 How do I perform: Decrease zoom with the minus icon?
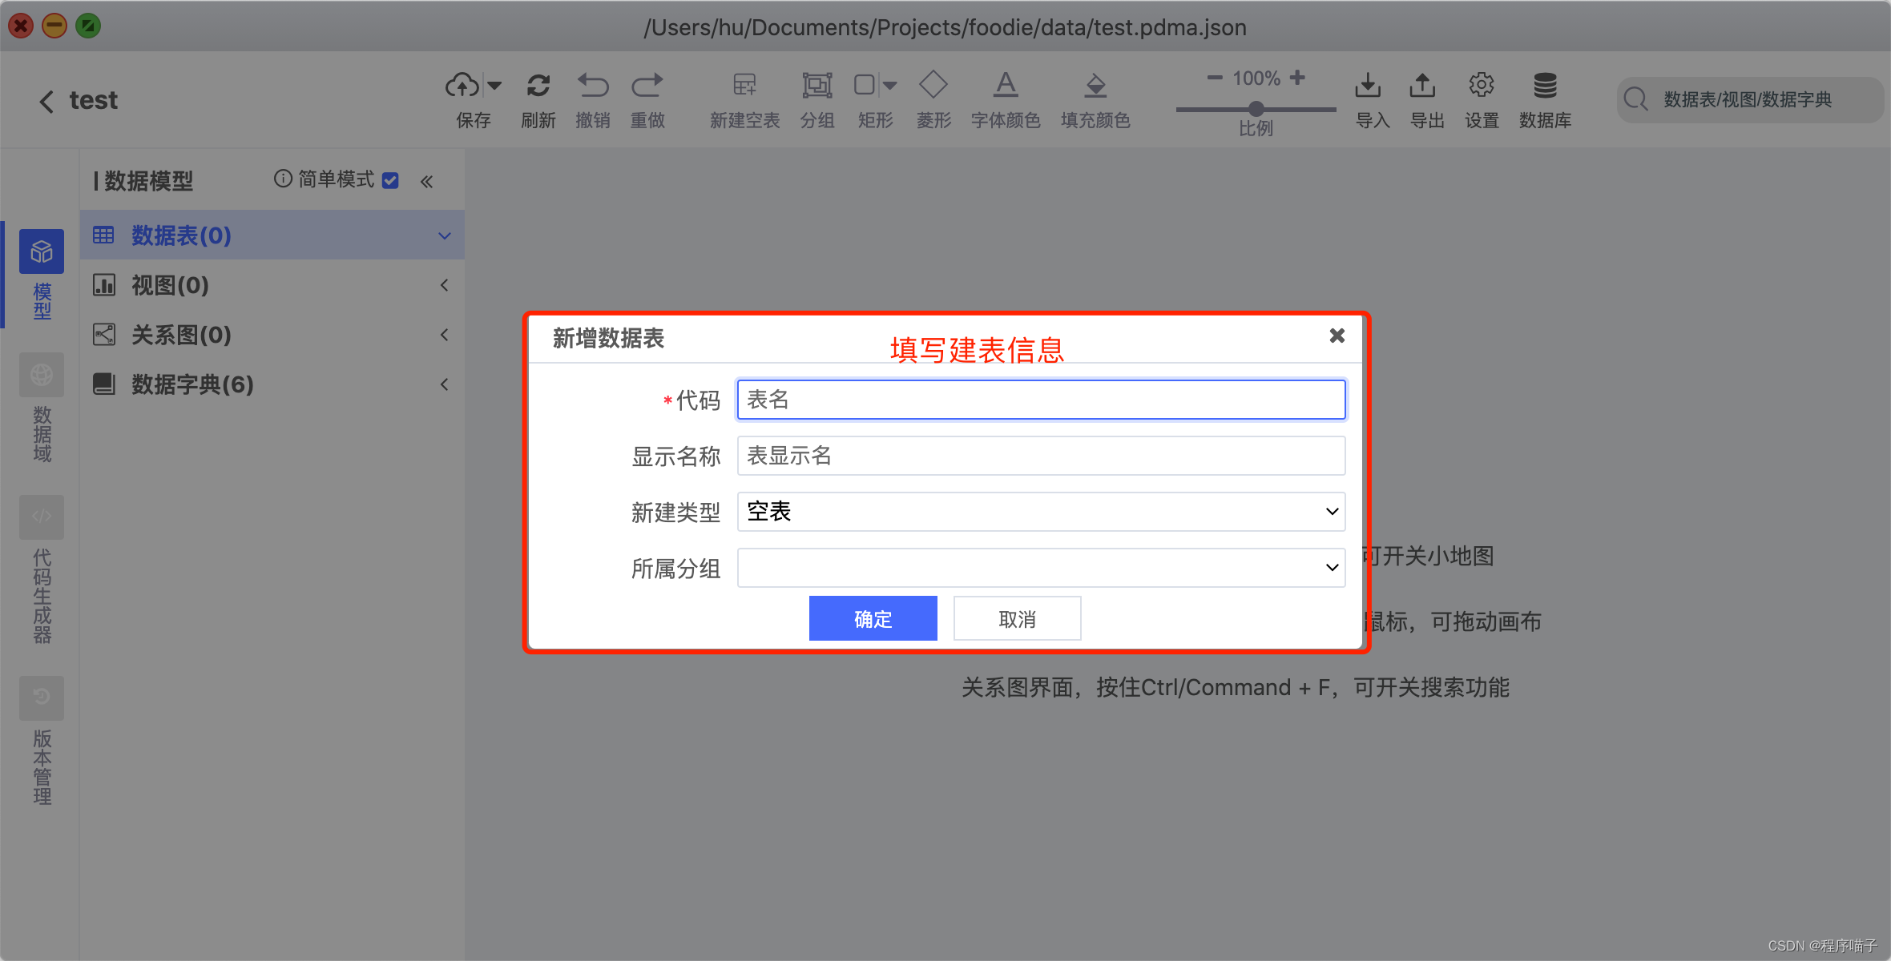point(1215,78)
